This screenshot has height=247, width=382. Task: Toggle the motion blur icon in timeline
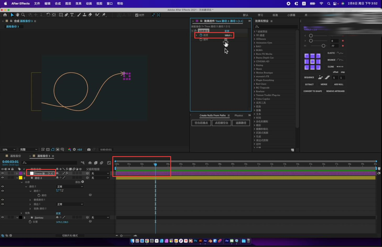click(x=101, y=163)
